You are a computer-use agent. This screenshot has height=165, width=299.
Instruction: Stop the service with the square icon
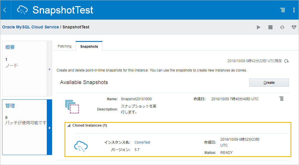coord(270,27)
